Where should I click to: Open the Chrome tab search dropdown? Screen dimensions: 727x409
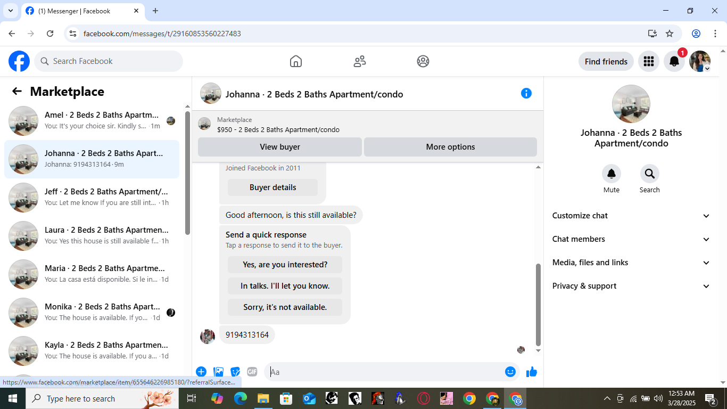pyautogui.click(x=10, y=11)
